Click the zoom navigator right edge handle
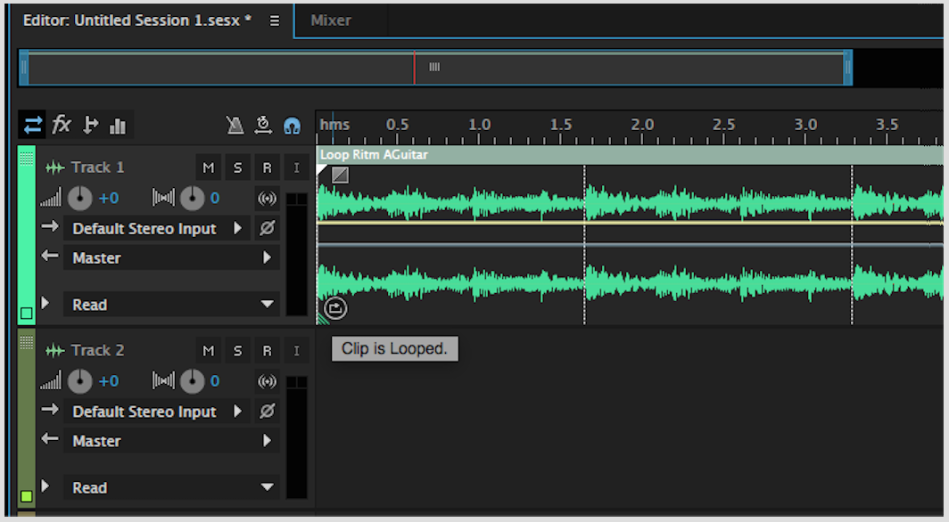 coord(848,68)
